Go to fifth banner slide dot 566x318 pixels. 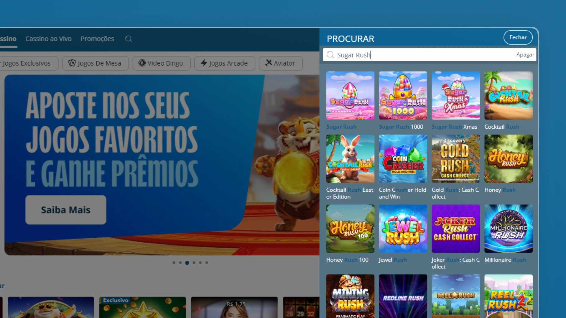click(200, 263)
